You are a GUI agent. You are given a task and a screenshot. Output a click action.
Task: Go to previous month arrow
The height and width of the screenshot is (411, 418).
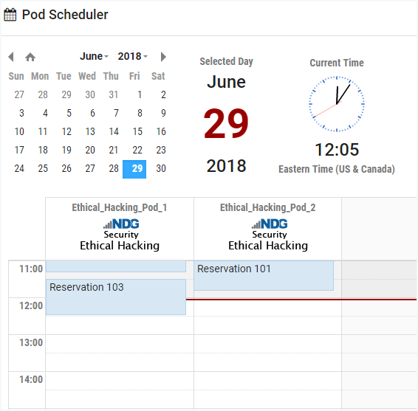tap(10, 57)
